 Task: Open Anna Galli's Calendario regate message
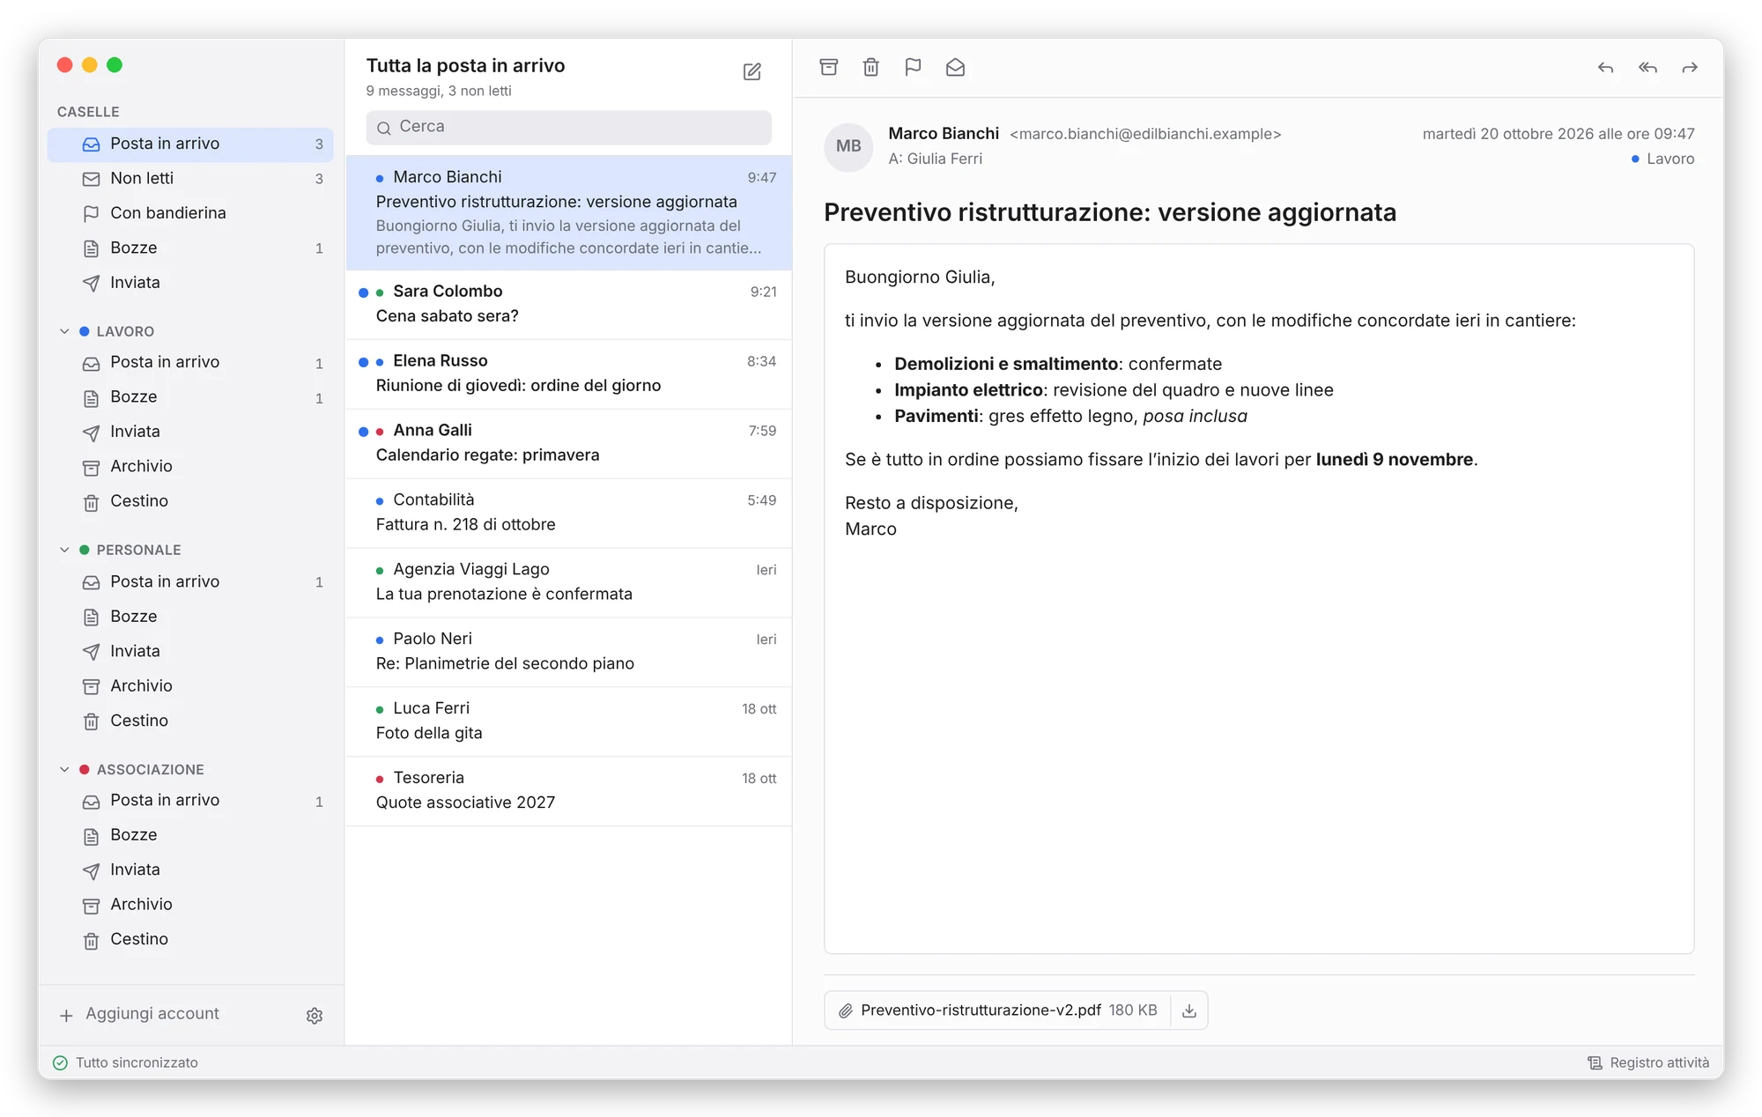tap(568, 443)
